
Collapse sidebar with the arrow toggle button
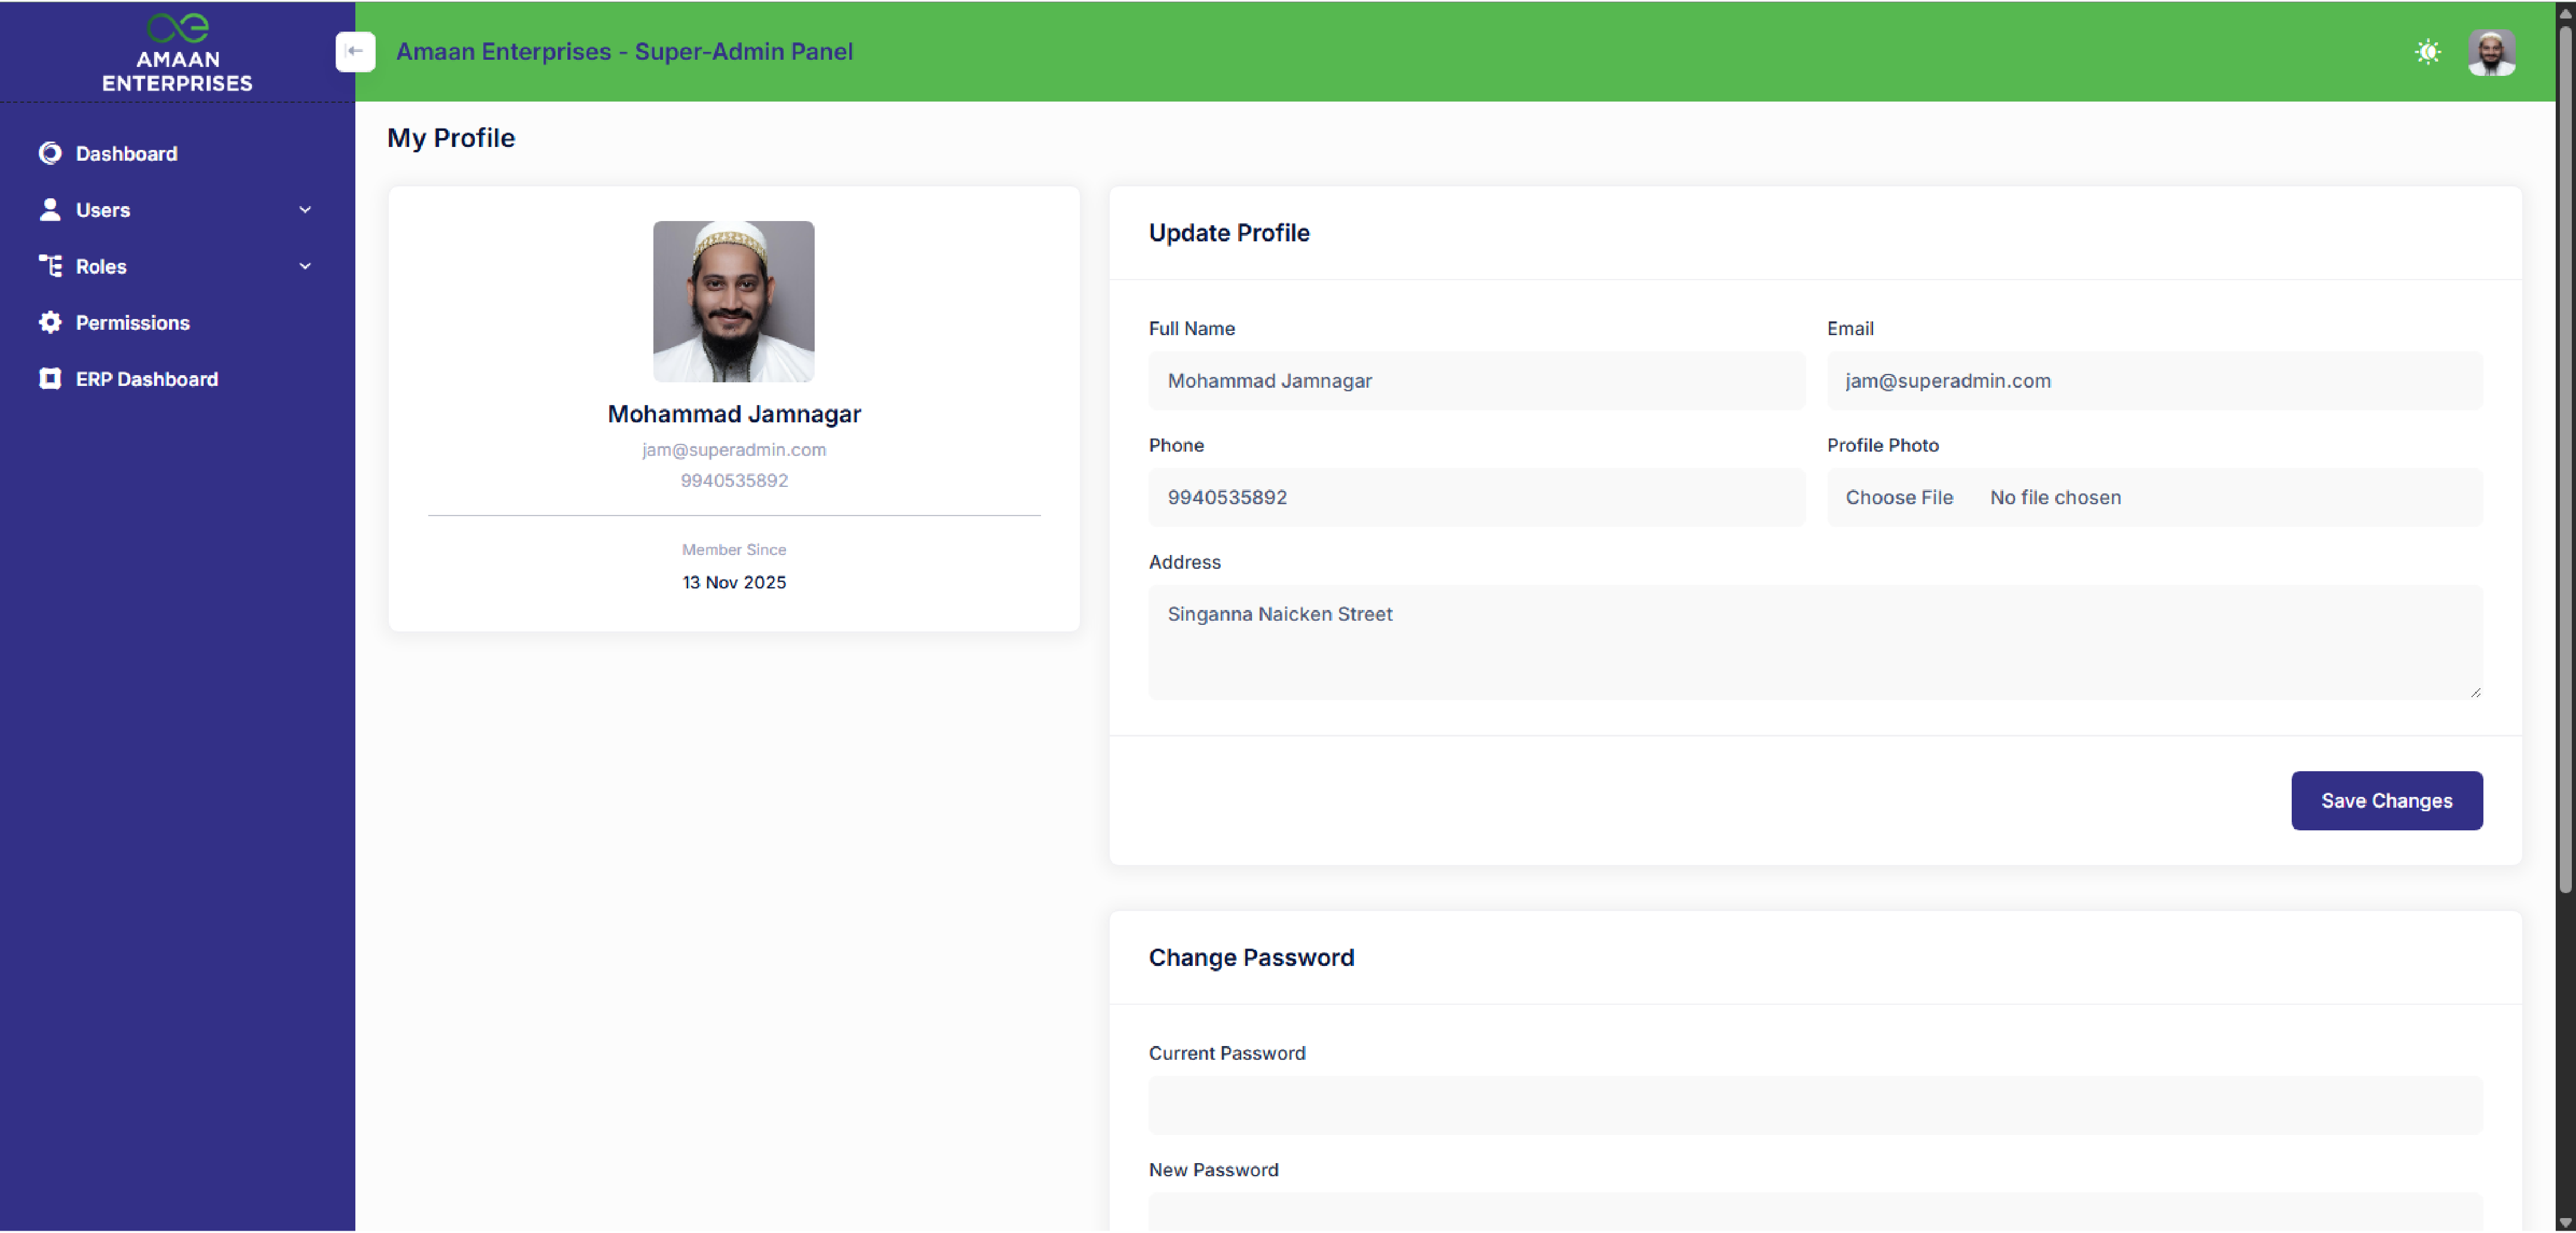pos(355,51)
